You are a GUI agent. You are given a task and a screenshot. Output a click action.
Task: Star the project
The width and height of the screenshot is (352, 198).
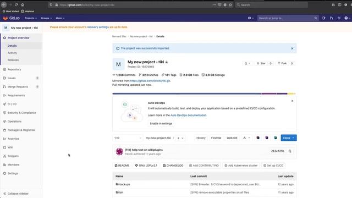[261, 64]
